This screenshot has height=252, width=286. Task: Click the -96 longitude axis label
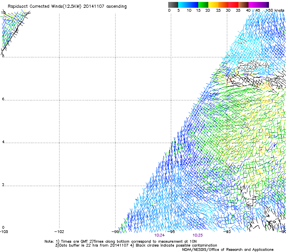tap(171, 232)
